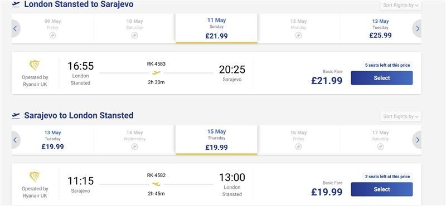Image resolution: width=446 pixels, height=206 pixels.
Task: Click previous dates arrow for outbound flights
Action: [16, 29]
